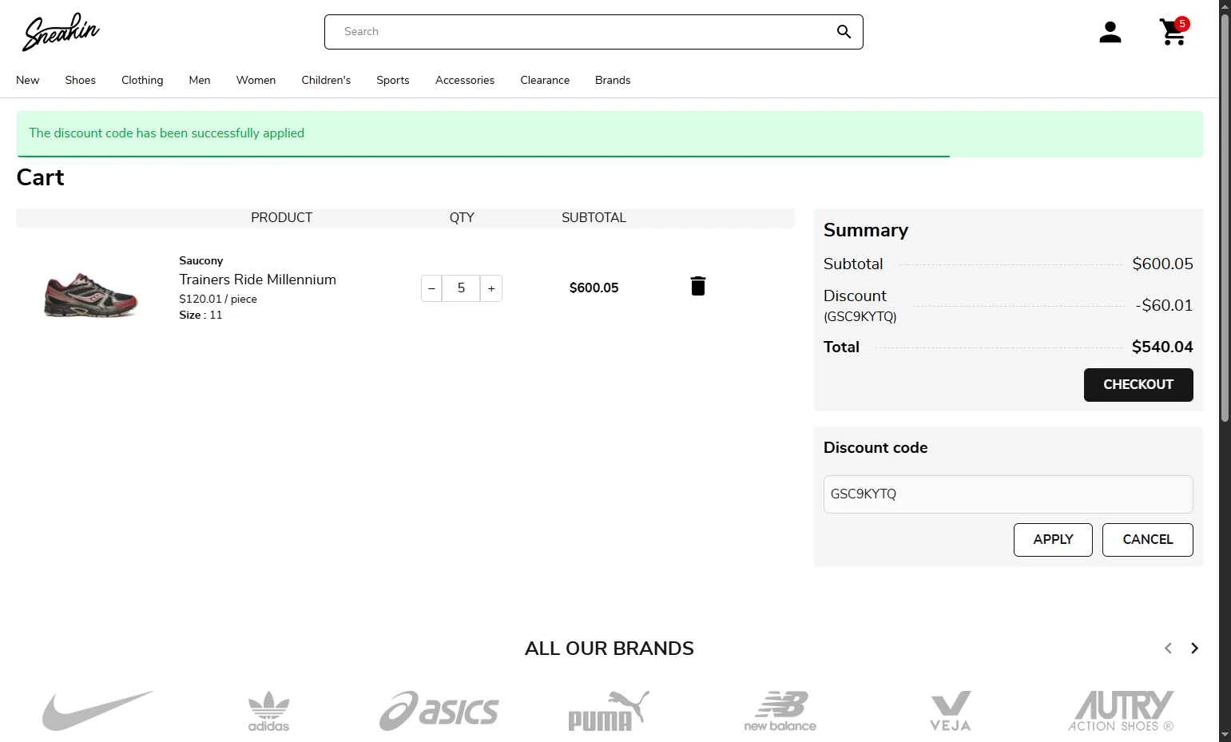Show next brands with right chevron
The height and width of the screenshot is (742, 1231).
tap(1194, 649)
